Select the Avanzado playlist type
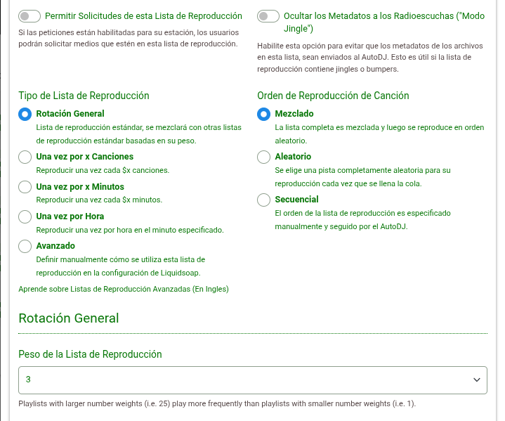505x421 pixels. point(25,246)
